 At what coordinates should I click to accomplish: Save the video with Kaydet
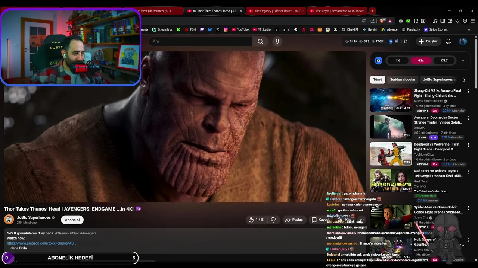pyautogui.click(x=320, y=220)
